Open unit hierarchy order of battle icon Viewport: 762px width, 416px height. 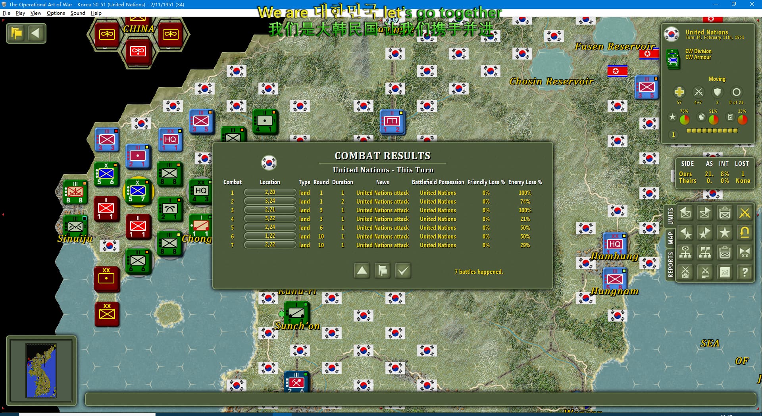685,252
